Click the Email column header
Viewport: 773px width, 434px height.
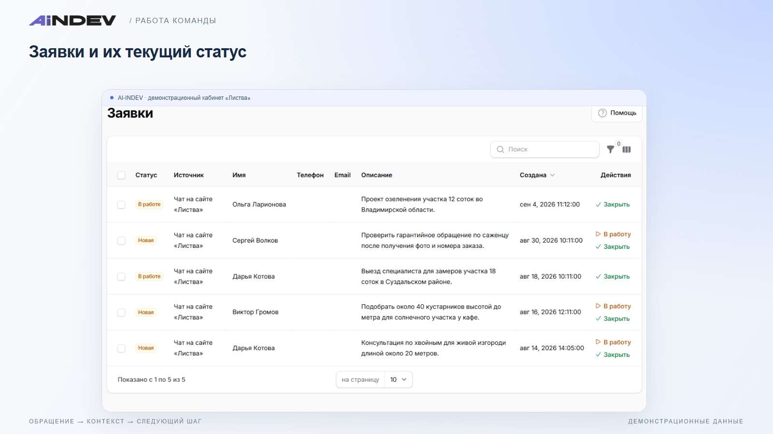pos(343,175)
